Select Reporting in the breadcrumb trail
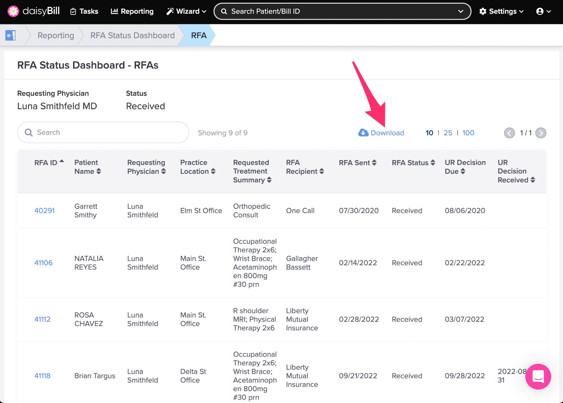 (56, 35)
